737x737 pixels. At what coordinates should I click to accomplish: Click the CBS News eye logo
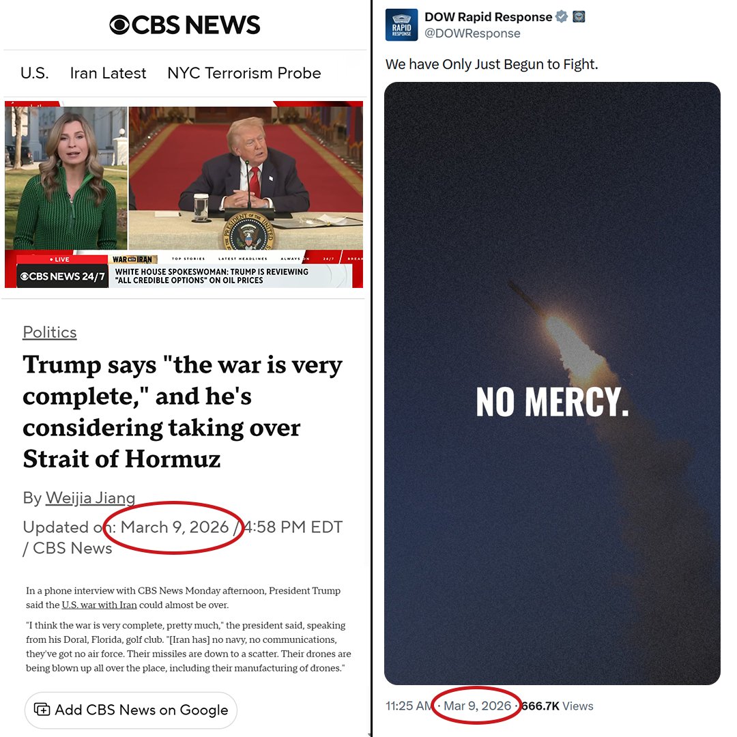[119, 25]
